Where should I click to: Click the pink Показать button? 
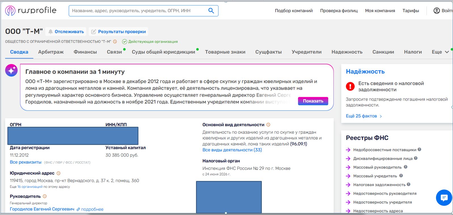tap(313, 101)
